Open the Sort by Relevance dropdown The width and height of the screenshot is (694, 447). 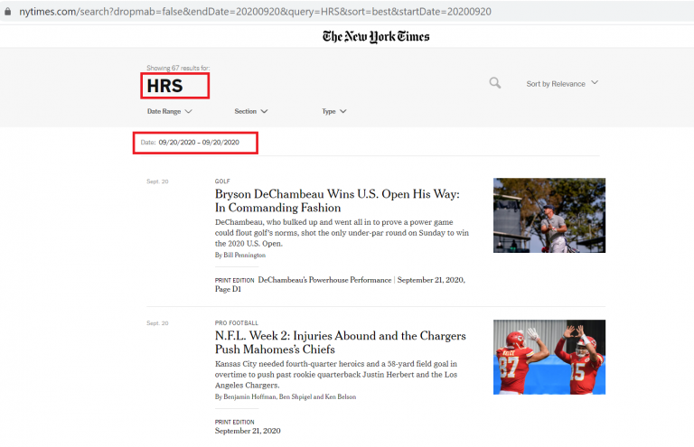[562, 84]
